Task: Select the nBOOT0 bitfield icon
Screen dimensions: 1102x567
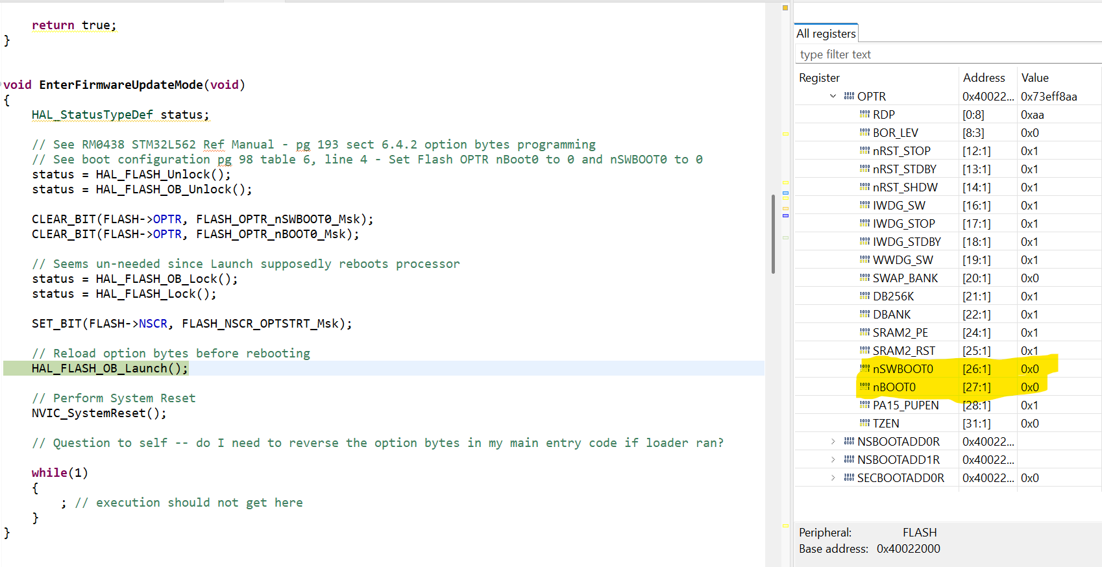Action: 864,387
